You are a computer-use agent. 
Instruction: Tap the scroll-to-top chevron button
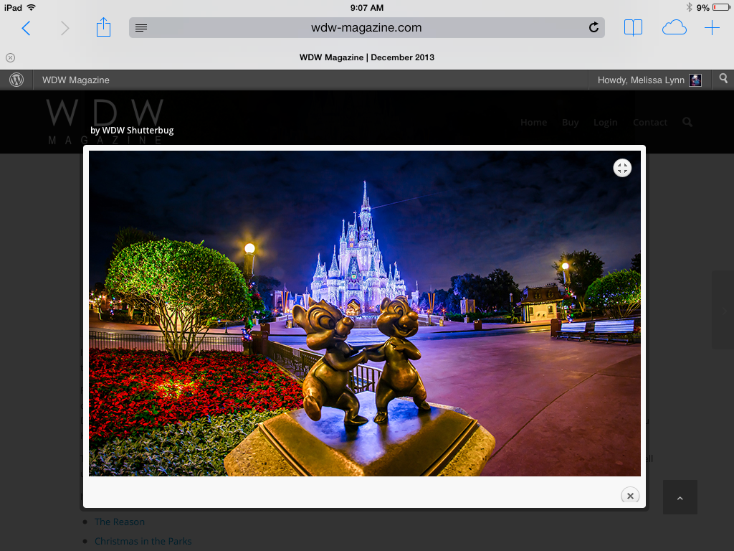point(680,498)
